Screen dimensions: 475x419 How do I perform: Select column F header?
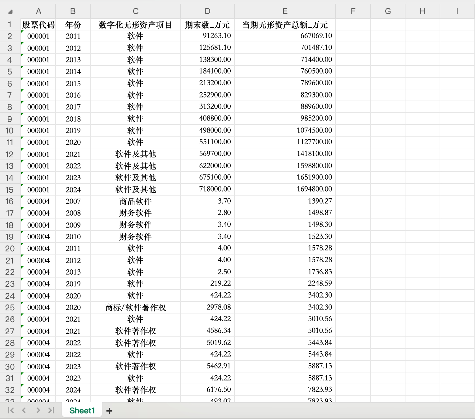[353, 11]
